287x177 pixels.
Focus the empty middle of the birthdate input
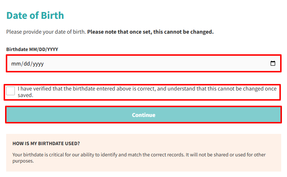(145, 64)
